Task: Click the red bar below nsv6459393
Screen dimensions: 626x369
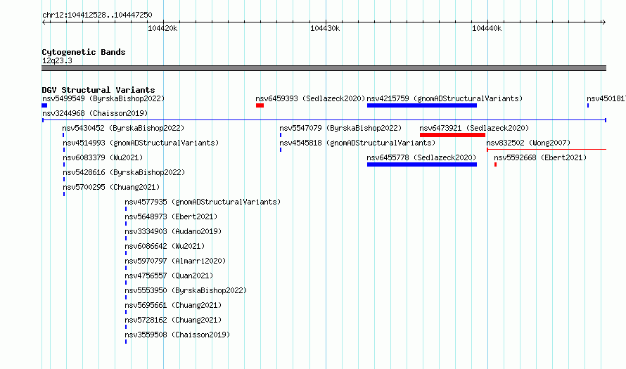Action: tap(260, 105)
